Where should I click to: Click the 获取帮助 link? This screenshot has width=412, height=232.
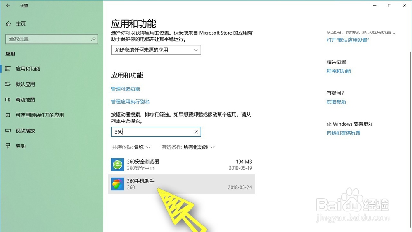[336, 102]
